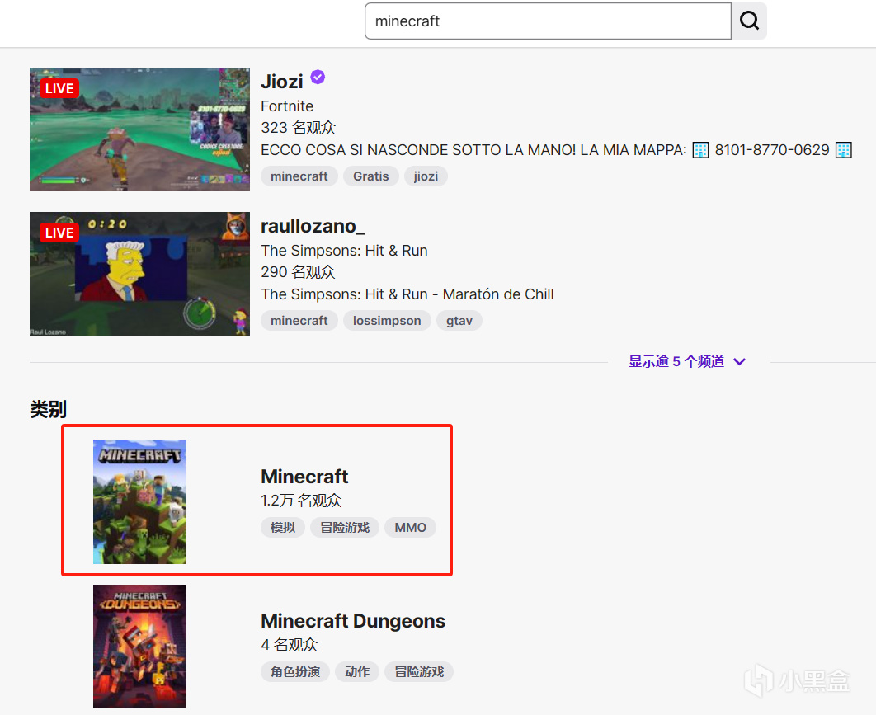Open raullozano_ live stream thumbnail
876x715 pixels.
pos(139,274)
